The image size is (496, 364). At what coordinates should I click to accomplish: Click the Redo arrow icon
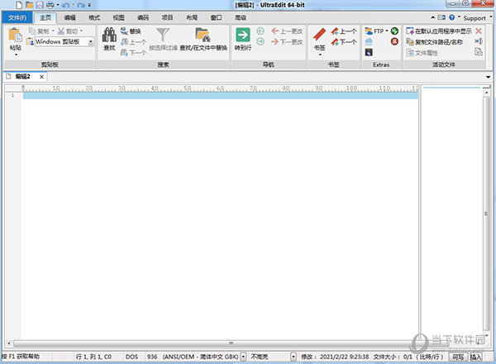click(81, 5)
